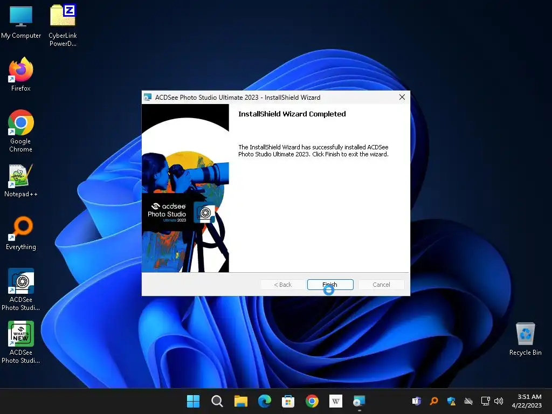Click Finish to exit the wizard

(330, 285)
